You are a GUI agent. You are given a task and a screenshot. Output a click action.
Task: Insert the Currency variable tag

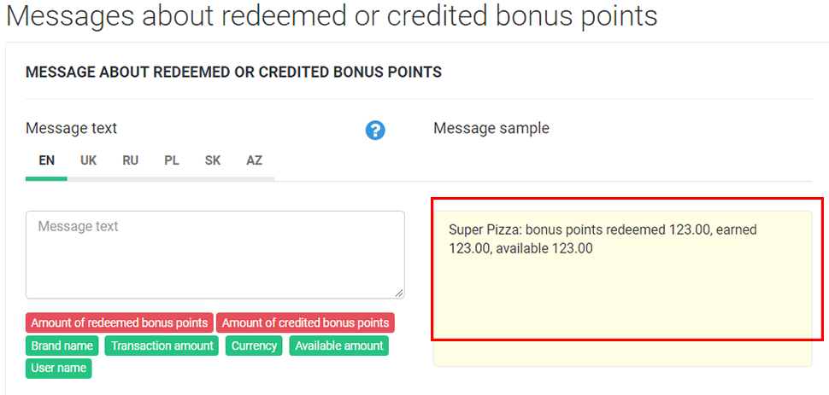254,346
